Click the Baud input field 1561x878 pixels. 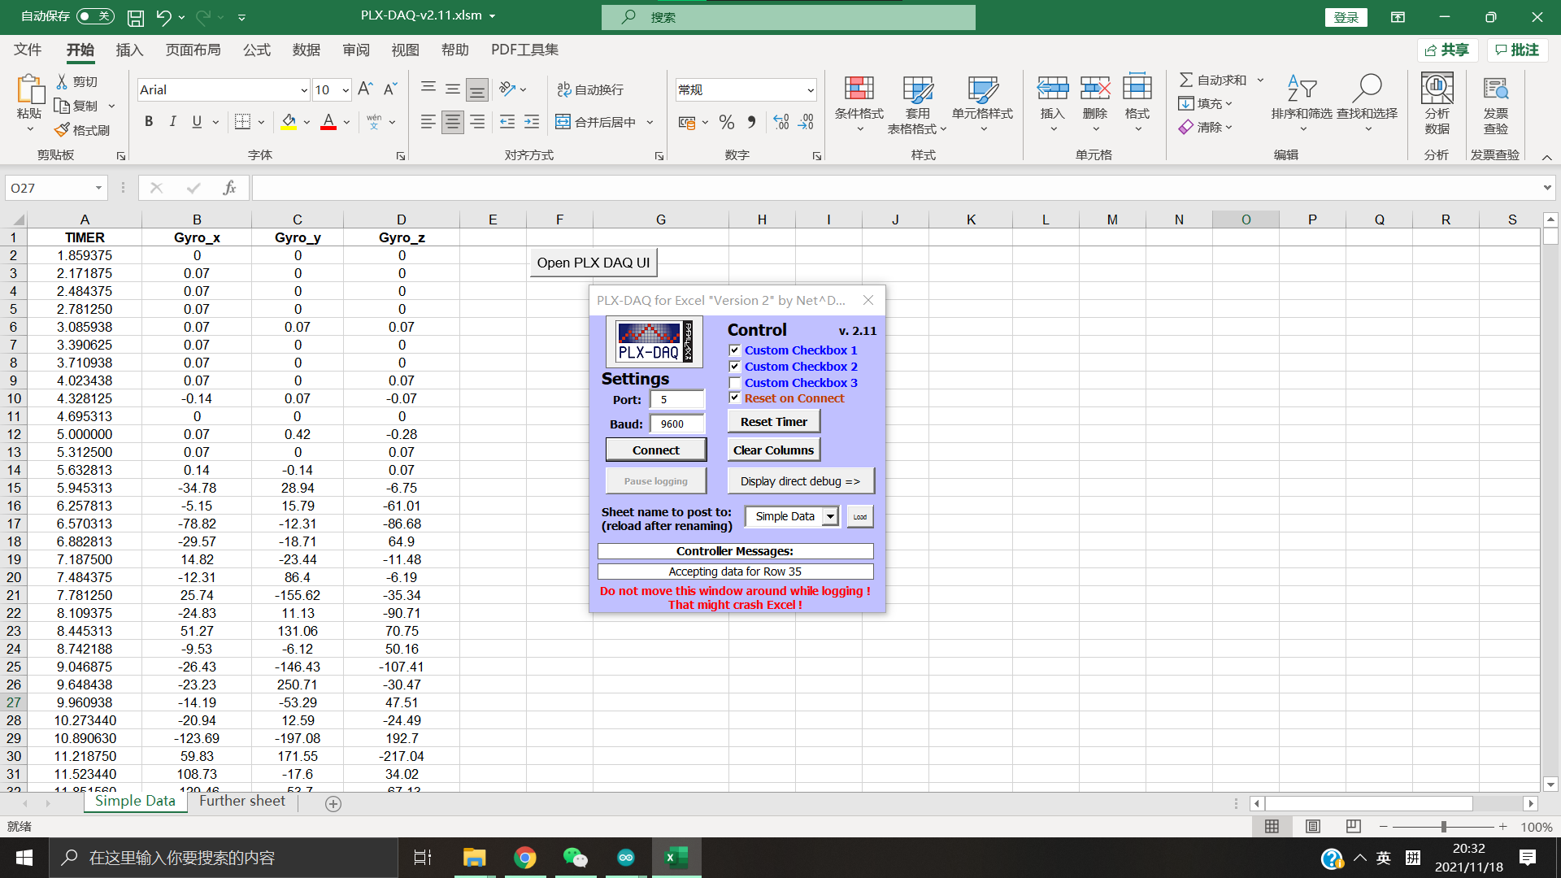(677, 424)
